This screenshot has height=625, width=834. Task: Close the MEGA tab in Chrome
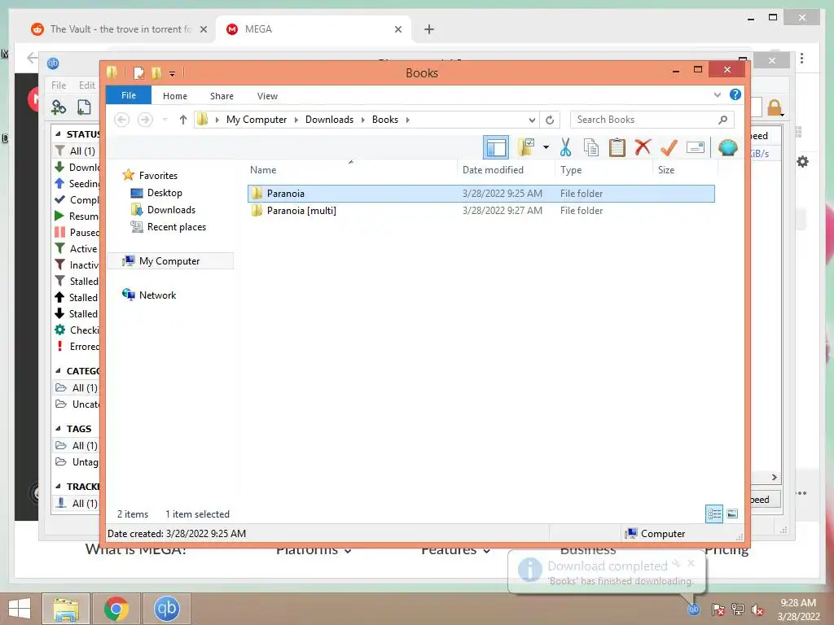(x=397, y=29)
